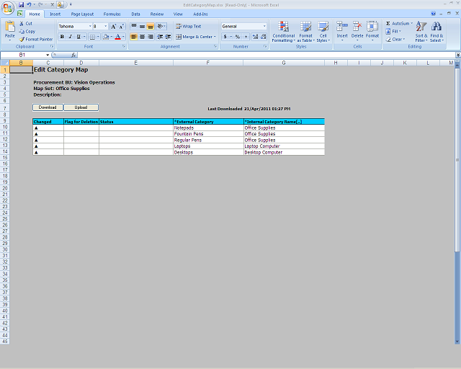Cut the selected cell
The height and width of the screenshot is (369, 461).
pos(26,24)
